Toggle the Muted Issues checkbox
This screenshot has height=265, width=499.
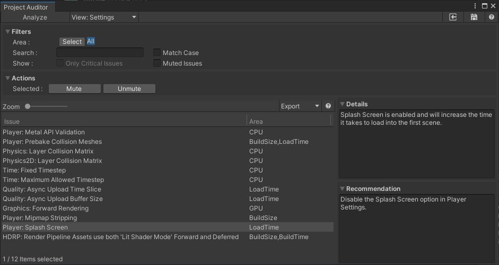(156, 63)
